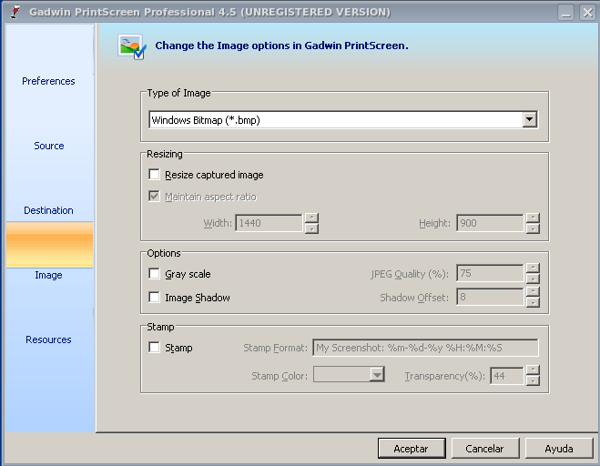Image resolution: width=600 pixels, height=466 pixels.
Task: Click the 'Stamp Color:' label
Action: pyautogui.click(x=280, y=376)
